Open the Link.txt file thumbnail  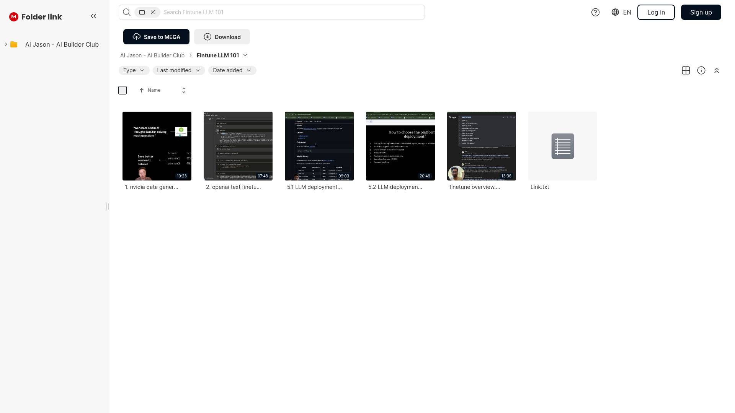pyautogui.click(x=562, y=146)
